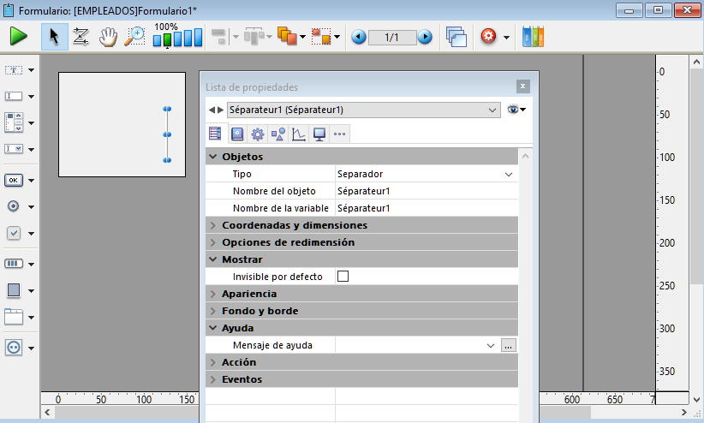The image size is (704, 423).
Task: Go to the next form page arrow
Action: (425, 37)
